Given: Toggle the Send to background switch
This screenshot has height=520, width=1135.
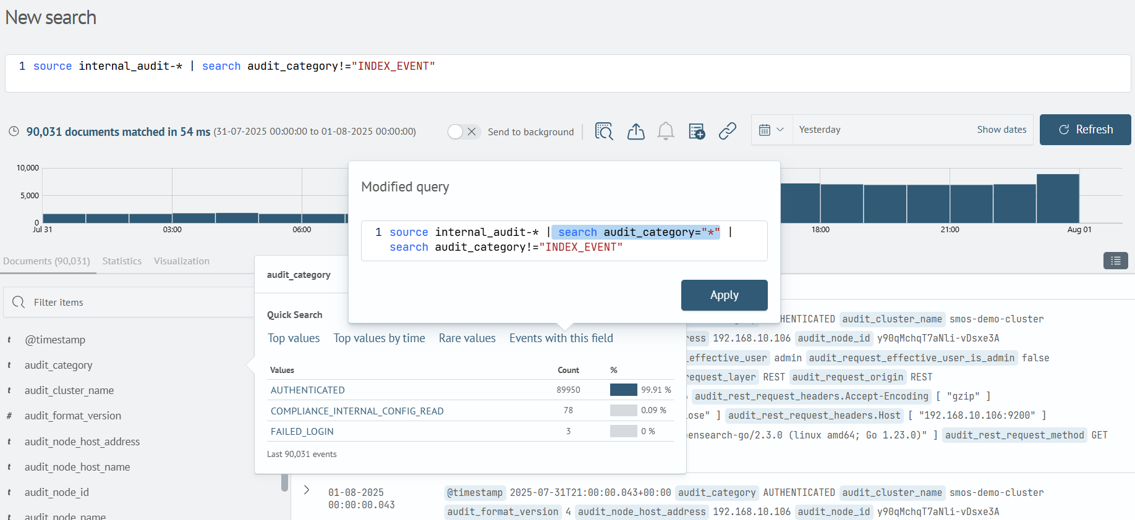Looking at the screenshot, I should click(464, 132).
